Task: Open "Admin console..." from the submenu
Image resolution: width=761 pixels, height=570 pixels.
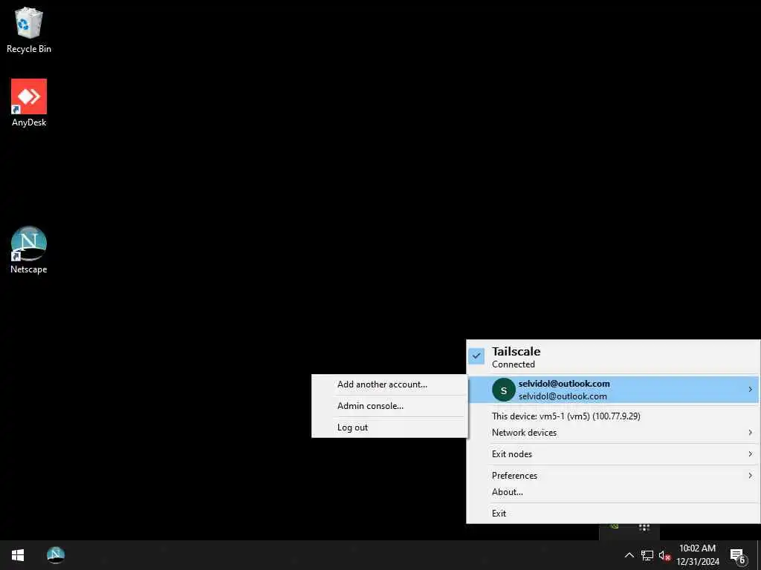Action: click(x=389, y=406)
